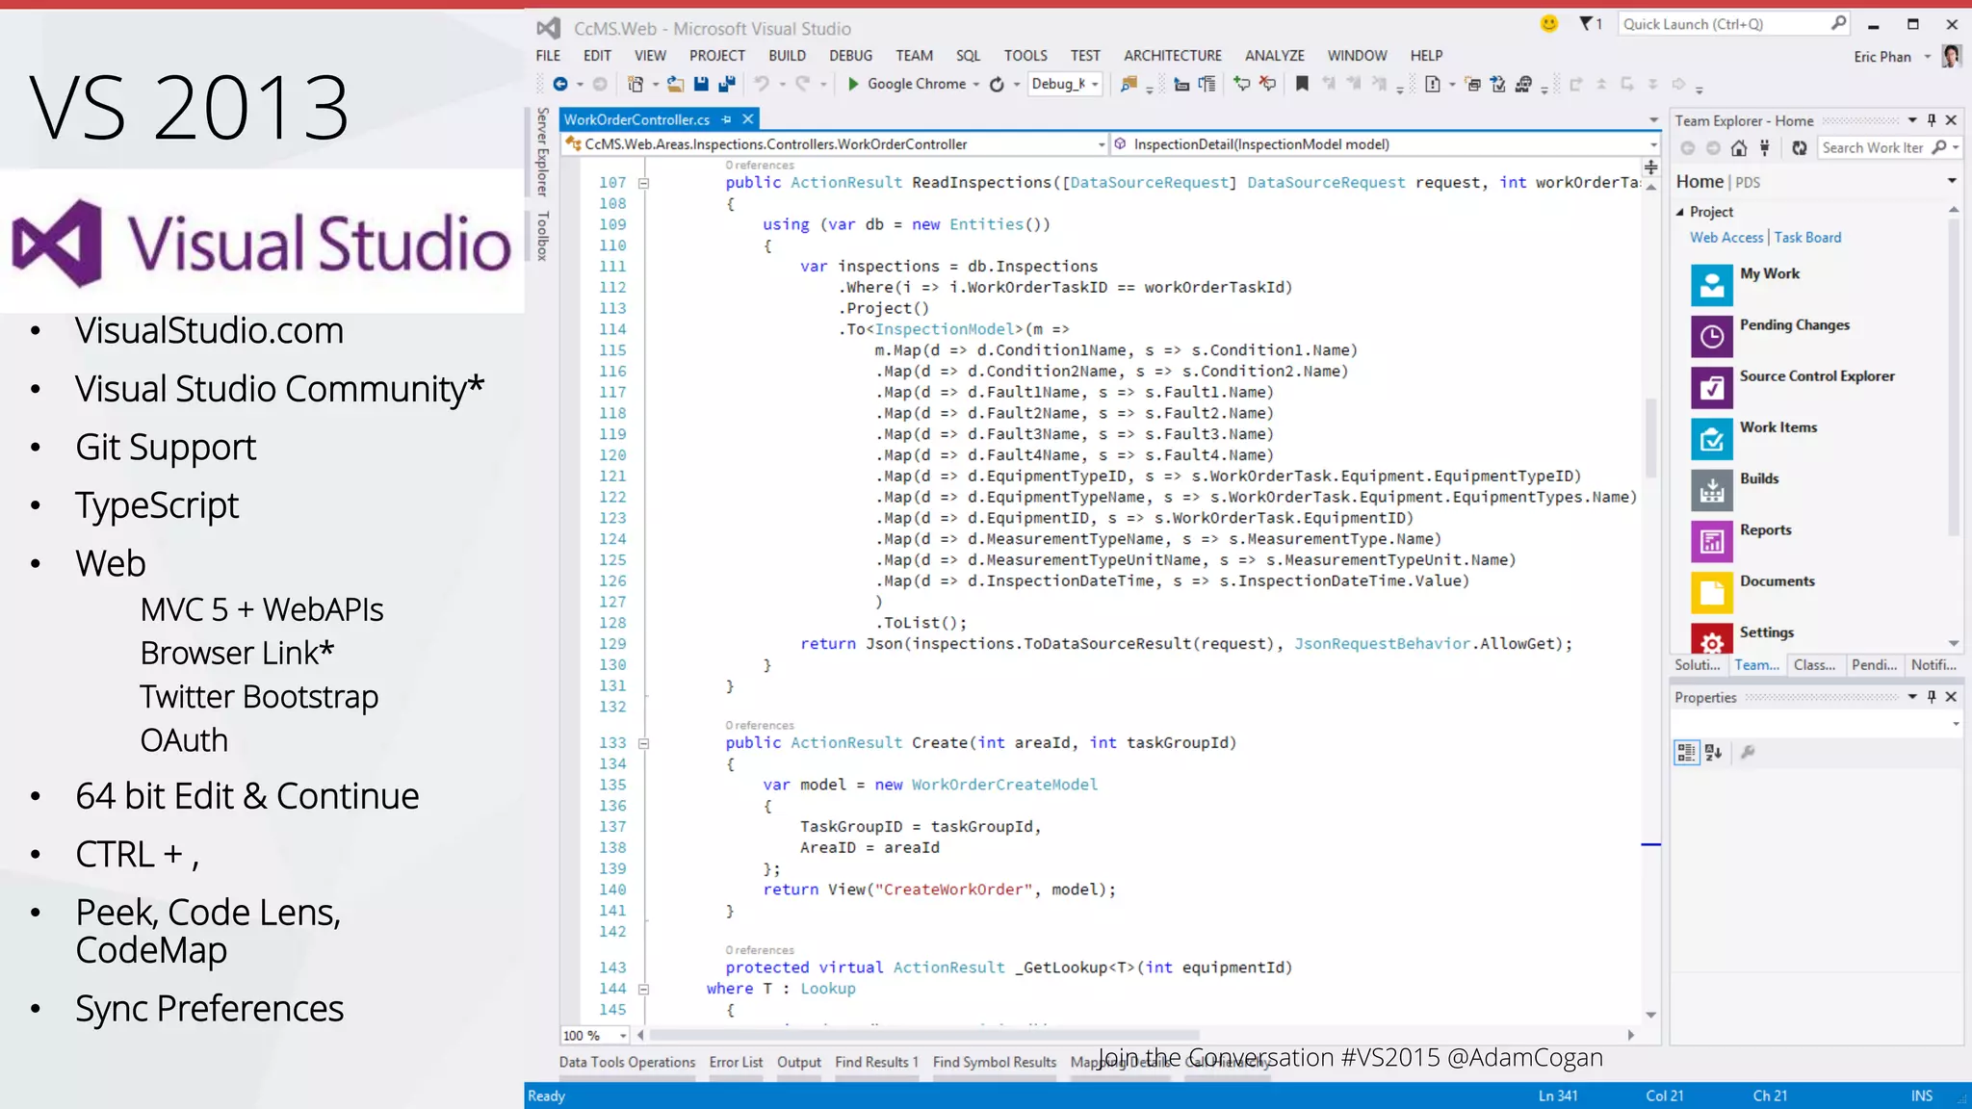Open the ARCHITECTURE menu
1972x1109 pixels.
pos(1173,56)
